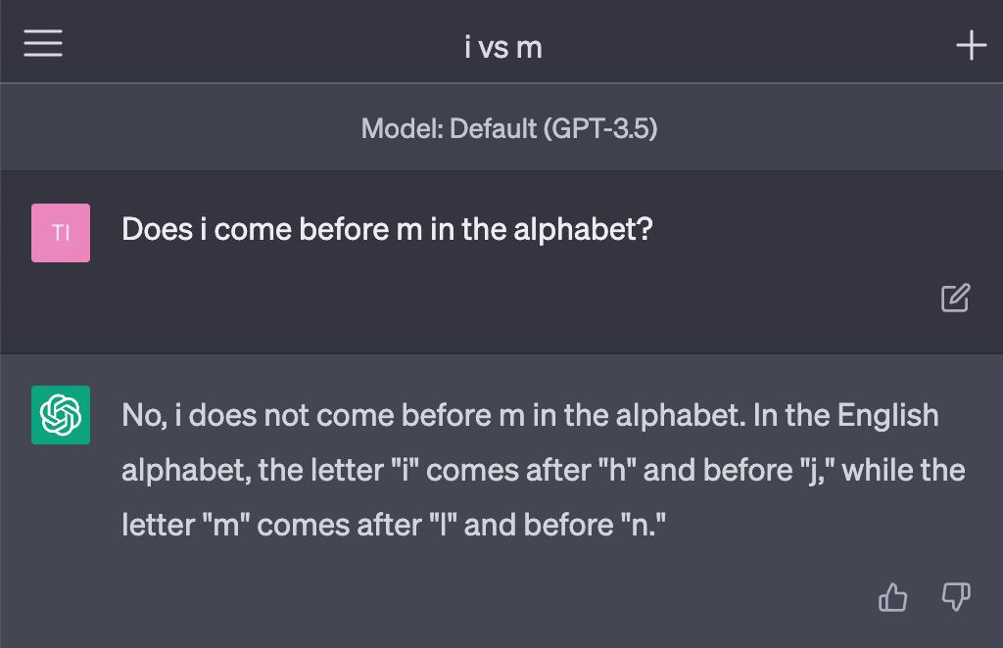Dislike the response with thumbs down
The image size is (1003, 648).
(x=955, y=597)
